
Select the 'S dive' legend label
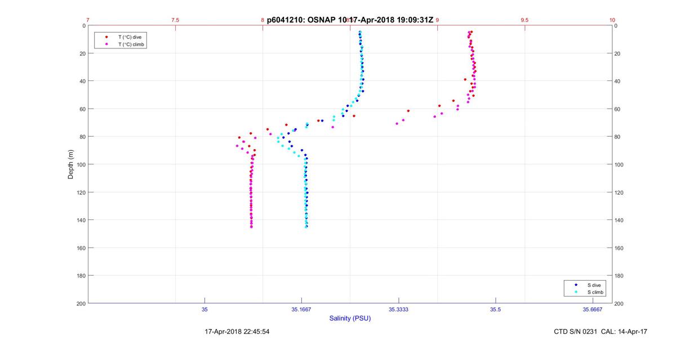click(594, 285)
